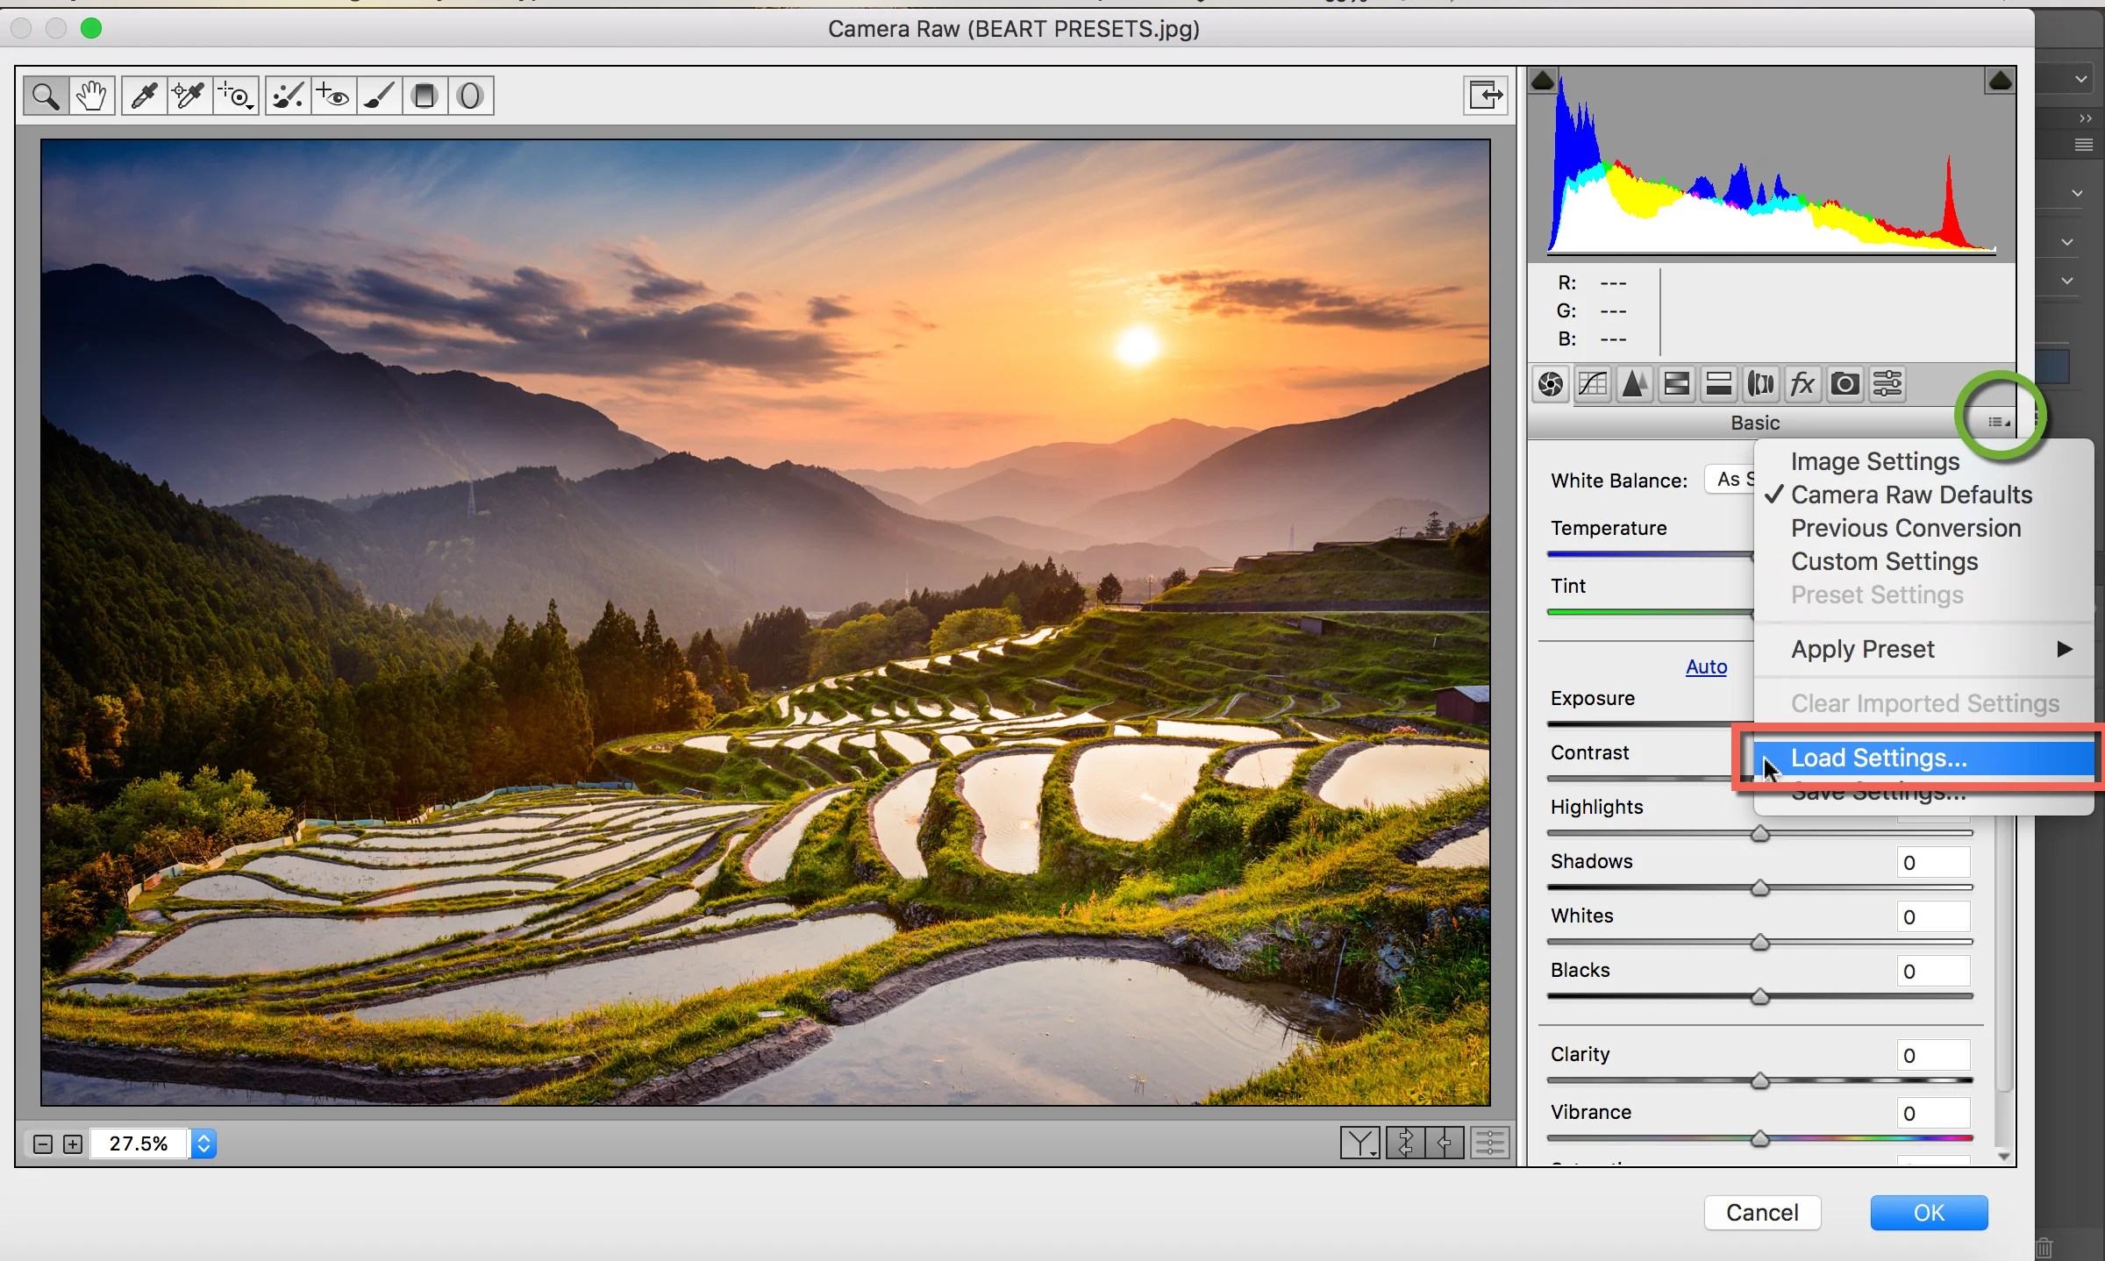Select the Hand tool
Viewport: 2105px width, 1261px height.
click(x=91, y=95)
